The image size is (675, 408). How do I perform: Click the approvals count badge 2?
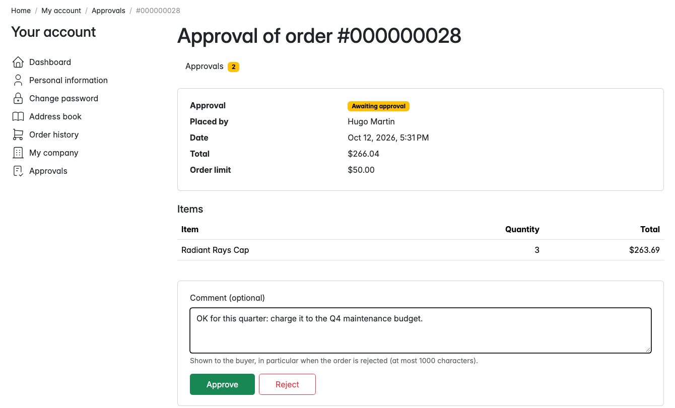click(233, 67)
